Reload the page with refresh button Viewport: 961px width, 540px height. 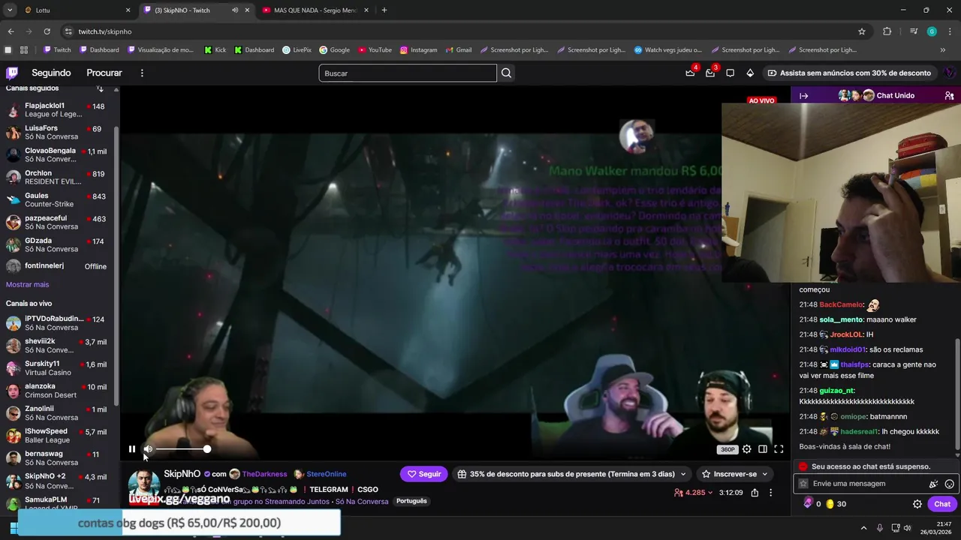click(x=47, y=31)
